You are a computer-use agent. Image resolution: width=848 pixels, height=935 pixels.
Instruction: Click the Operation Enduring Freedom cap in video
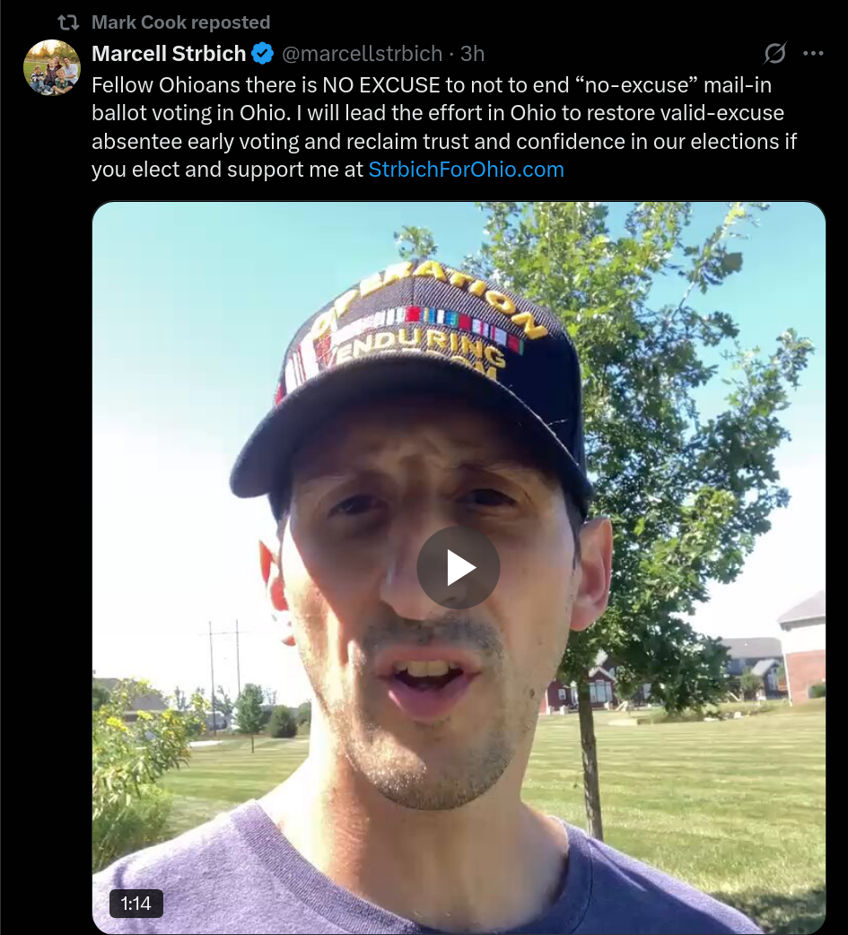point(412,381)
